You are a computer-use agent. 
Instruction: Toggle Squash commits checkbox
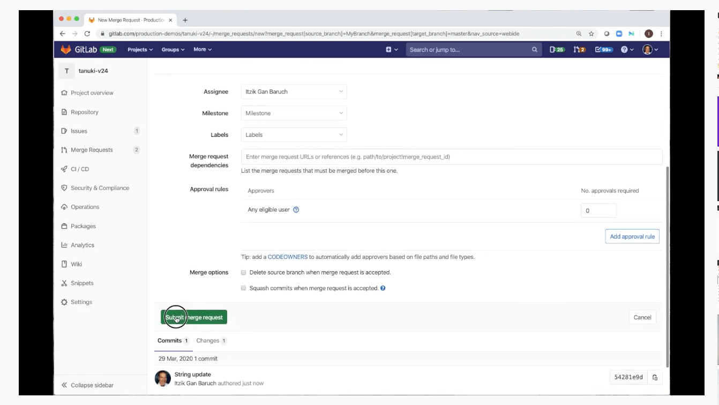244,288
